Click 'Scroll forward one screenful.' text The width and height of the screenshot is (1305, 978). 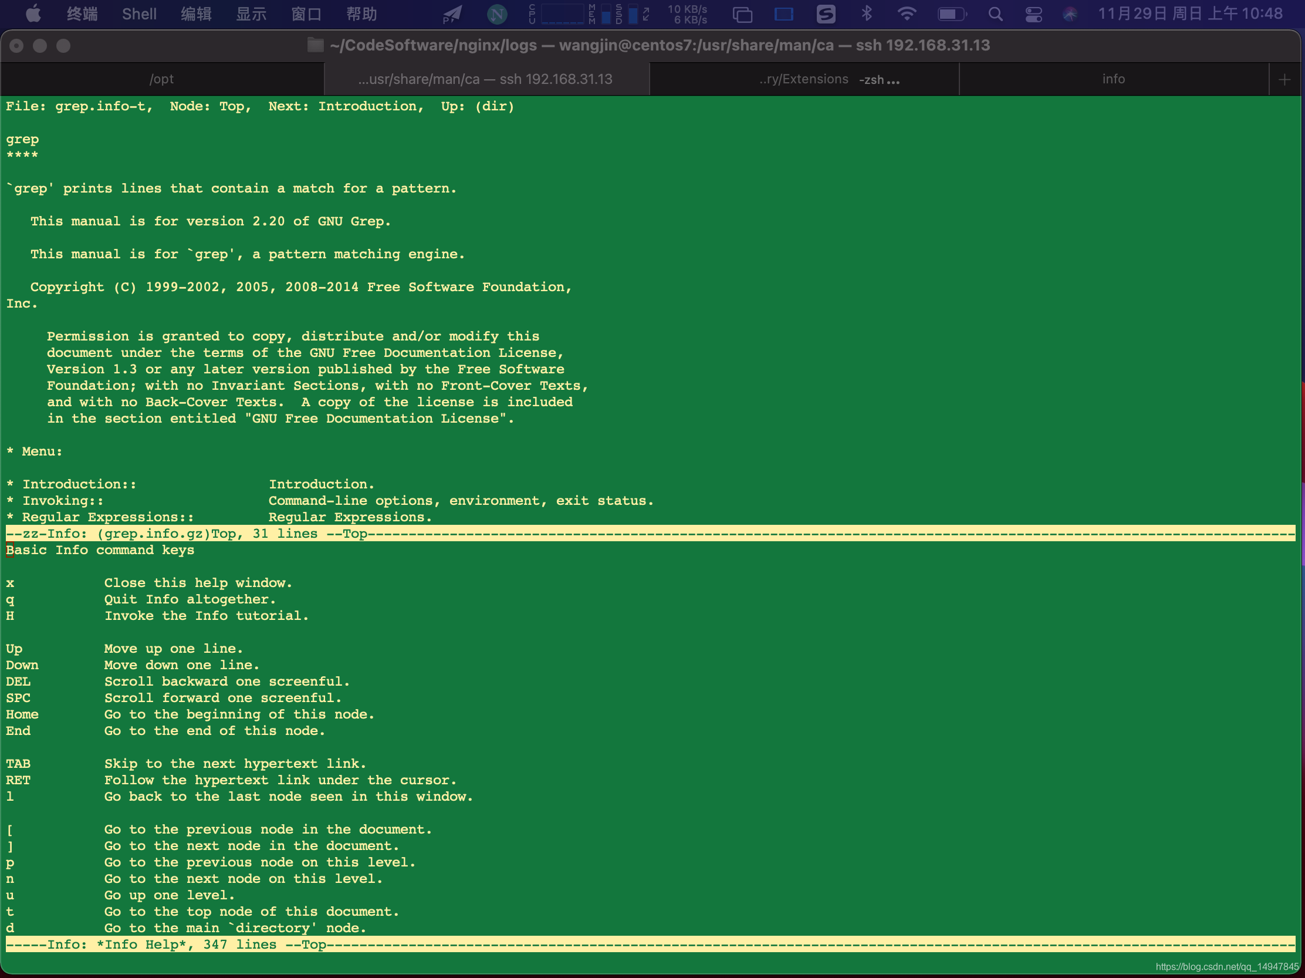(x=223, y=698)
